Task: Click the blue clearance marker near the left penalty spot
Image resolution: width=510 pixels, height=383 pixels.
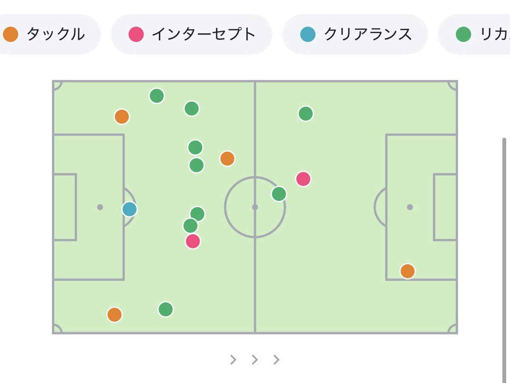Action: pos(129,209)
